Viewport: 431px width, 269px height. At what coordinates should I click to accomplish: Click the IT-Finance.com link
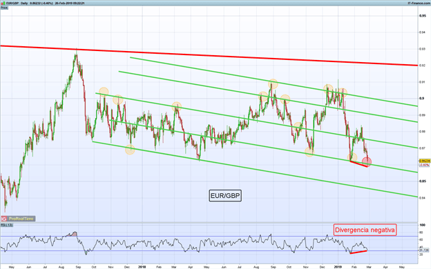419,3
